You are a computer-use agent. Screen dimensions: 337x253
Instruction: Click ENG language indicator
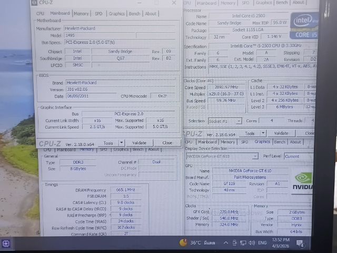tap(262, 243)
